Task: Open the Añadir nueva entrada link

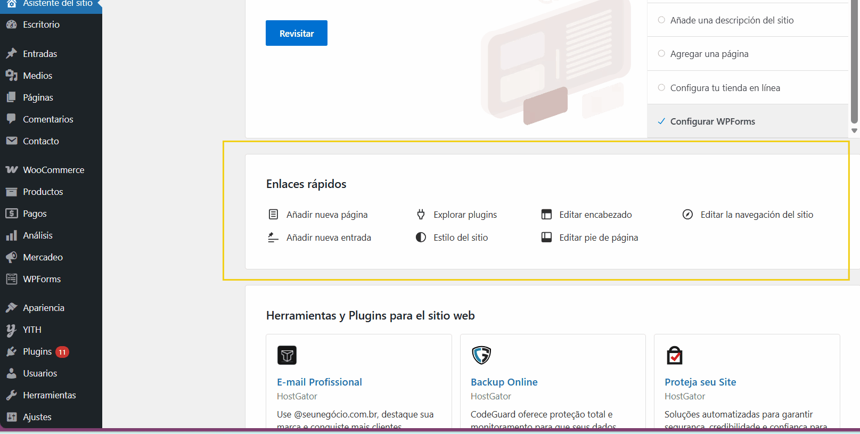Action: click(329, 238)
